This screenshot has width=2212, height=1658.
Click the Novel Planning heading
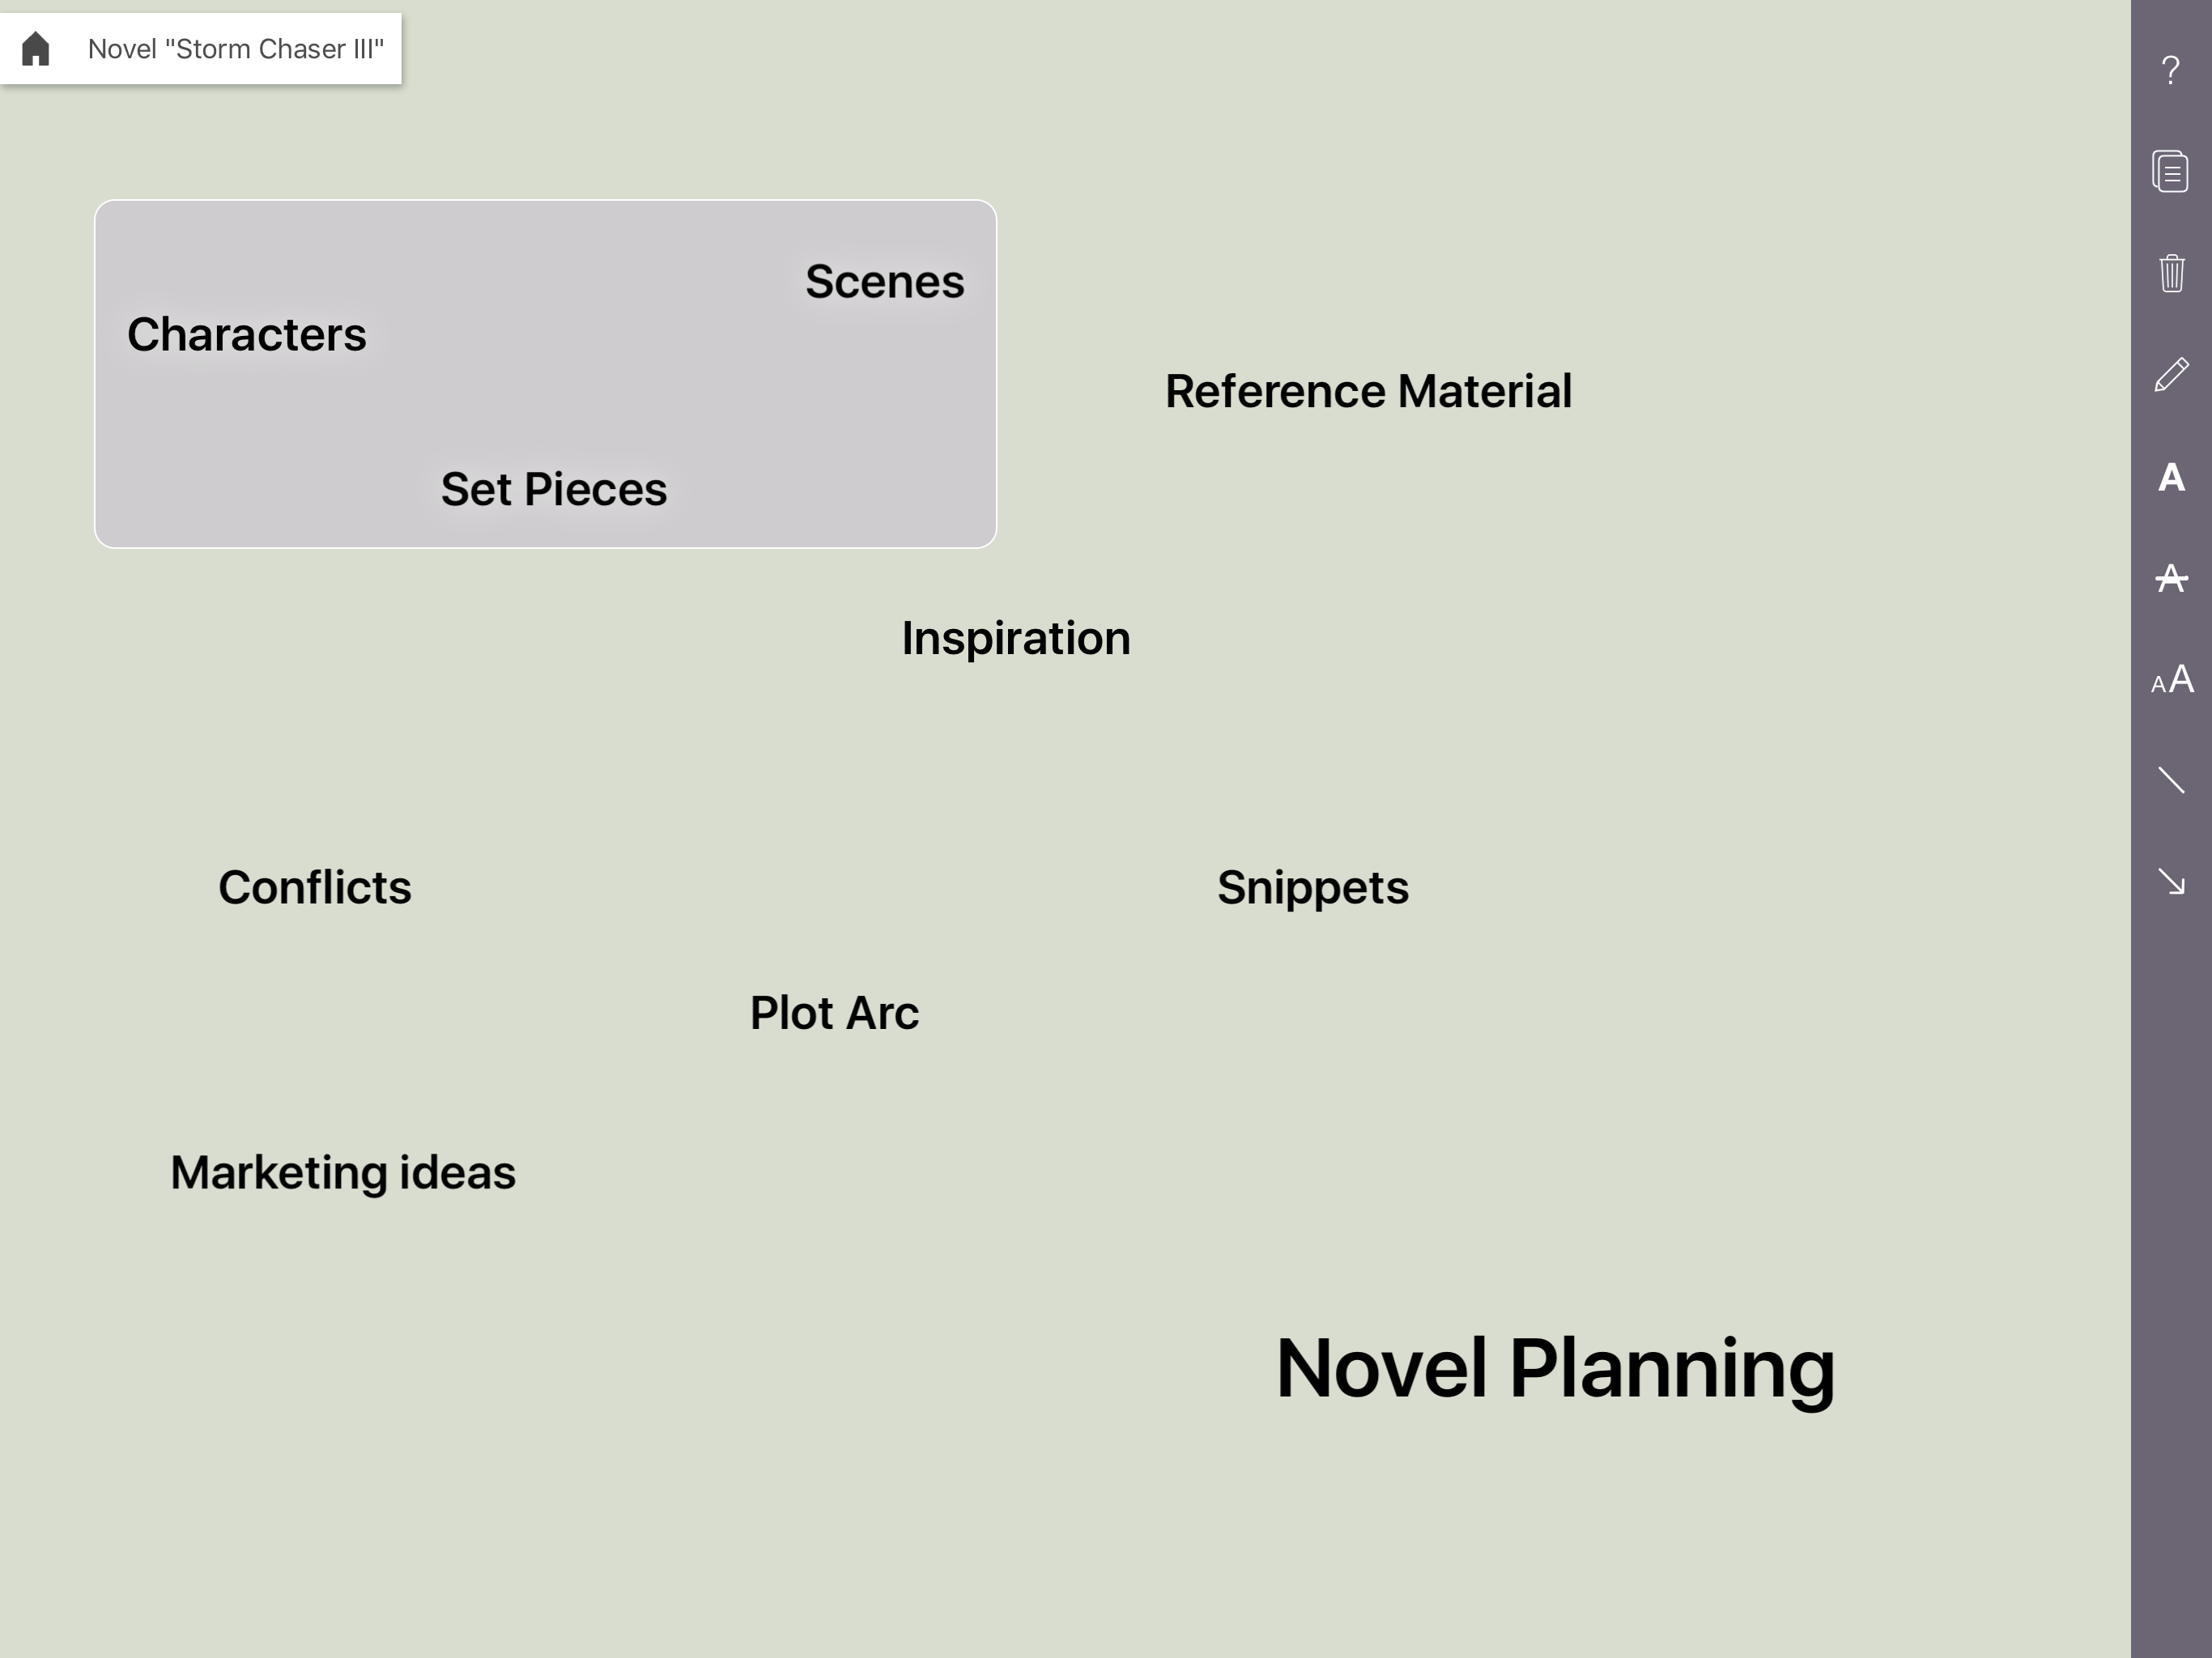click(x=1555, y=1368)
